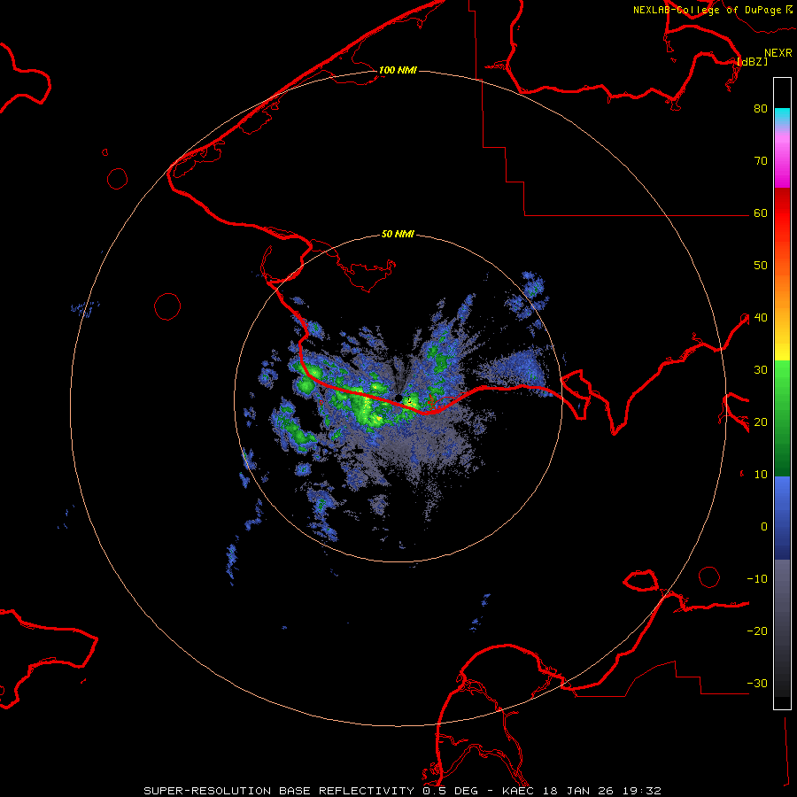This screenshot has width=797, height=797.
Task: Click the 30 dBZ scale value
Action: point(761,369)
